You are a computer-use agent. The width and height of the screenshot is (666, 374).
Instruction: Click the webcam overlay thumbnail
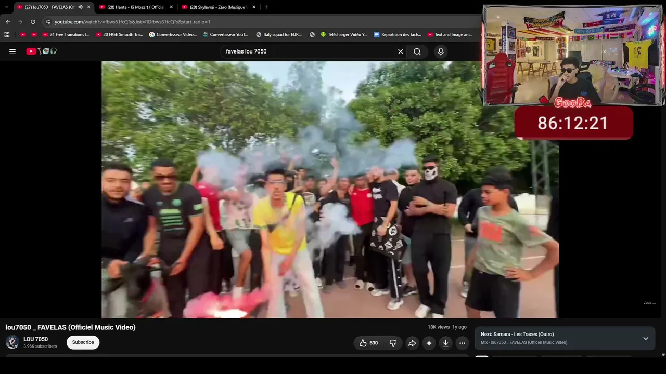(573, 56)
